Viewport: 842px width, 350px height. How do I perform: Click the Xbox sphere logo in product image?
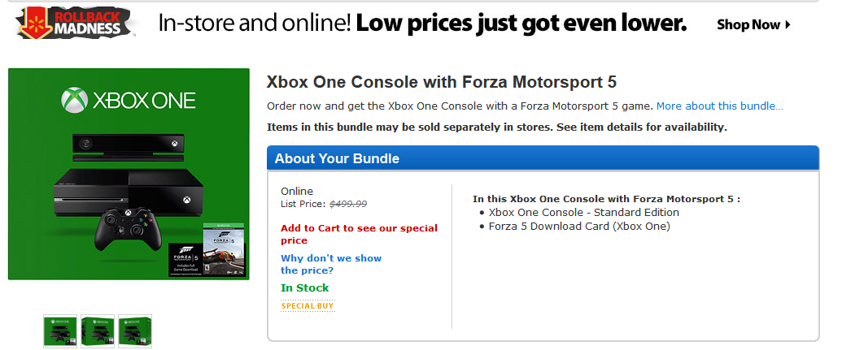coord(74,100)
